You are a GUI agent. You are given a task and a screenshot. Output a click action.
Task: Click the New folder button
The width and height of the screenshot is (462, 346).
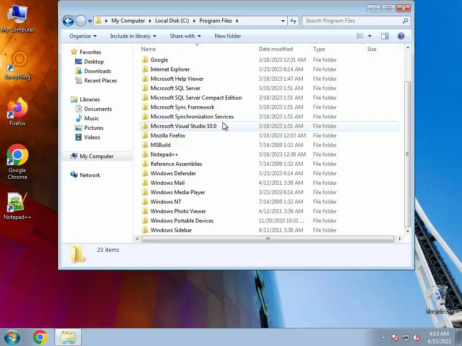(x=228, y=36)
